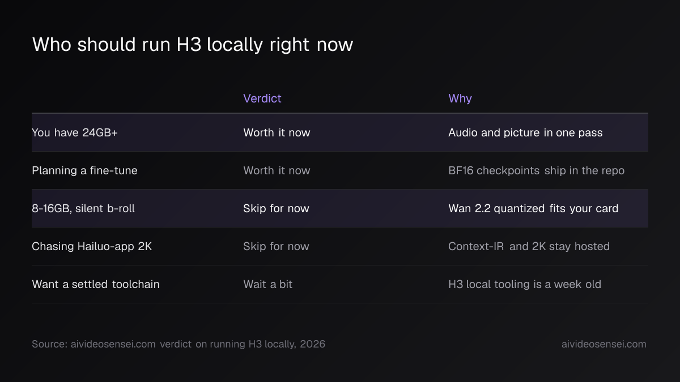Select the 'Wait a bit' verdict
Image resolution: width=680 pixels, height=382 pixels.
[x=267, y=284]
